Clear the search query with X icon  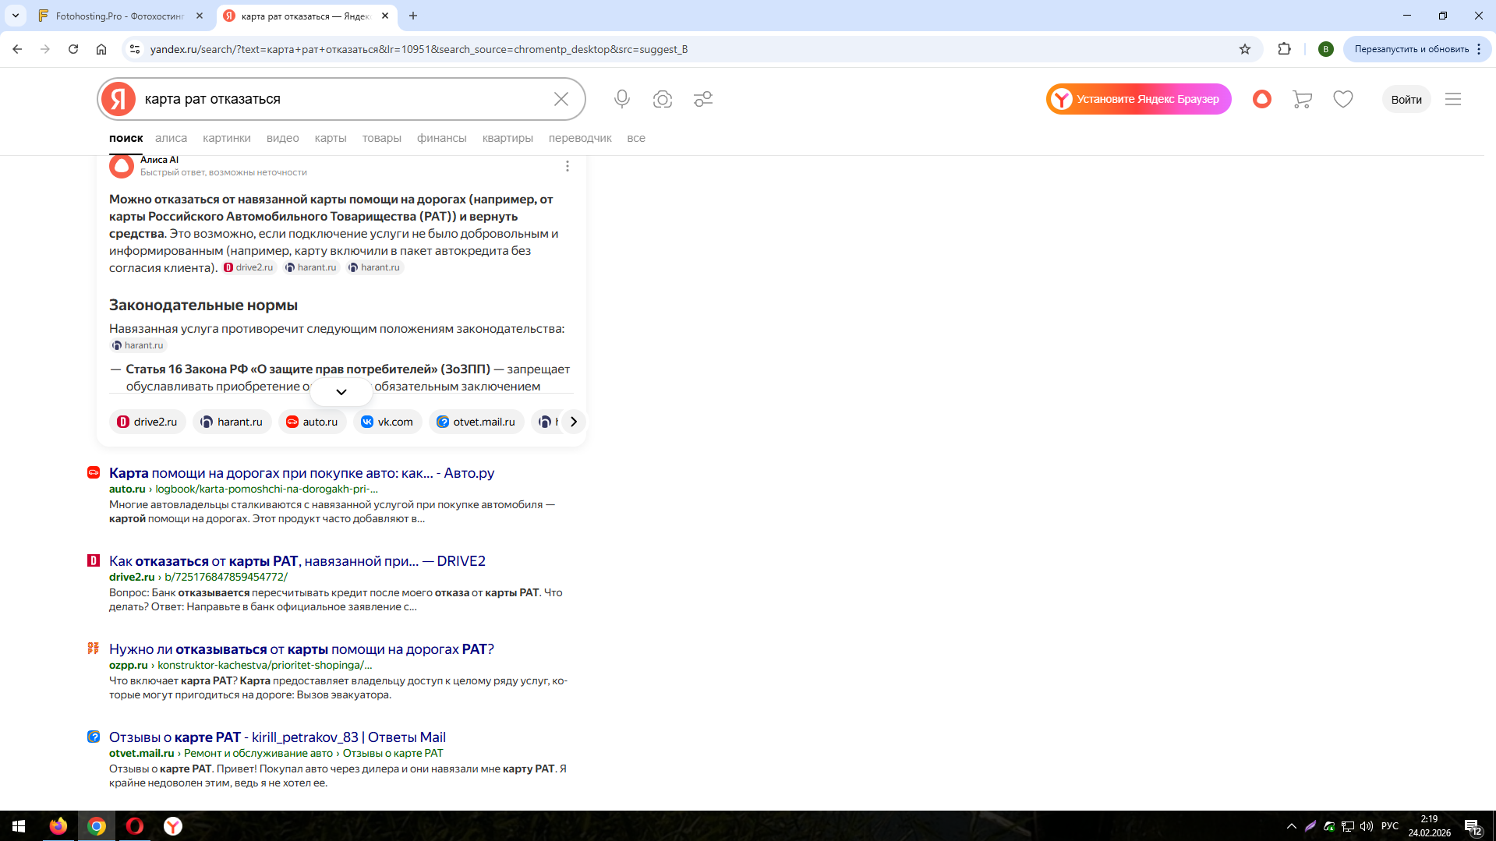[561, 99]
